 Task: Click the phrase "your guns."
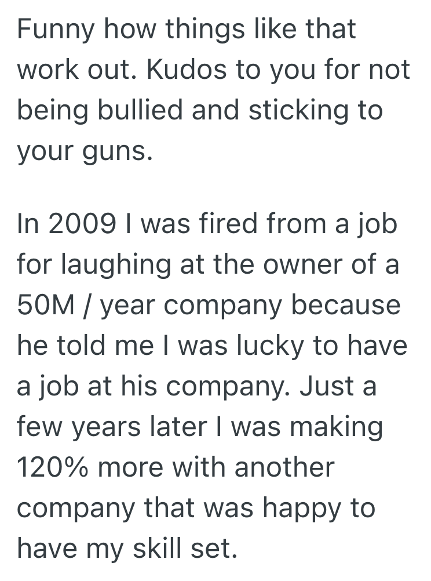coord(85,152)
